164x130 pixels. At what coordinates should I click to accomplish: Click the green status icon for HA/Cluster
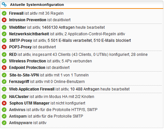click(4, 97)
